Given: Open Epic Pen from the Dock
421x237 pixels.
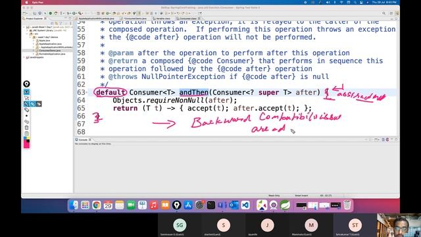Looking at the screenshot, I should click(176, 205).
